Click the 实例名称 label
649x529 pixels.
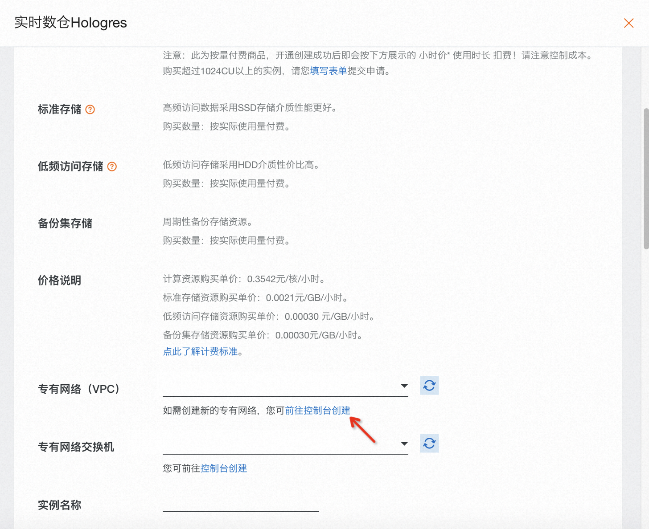click(x=59, y=505)
